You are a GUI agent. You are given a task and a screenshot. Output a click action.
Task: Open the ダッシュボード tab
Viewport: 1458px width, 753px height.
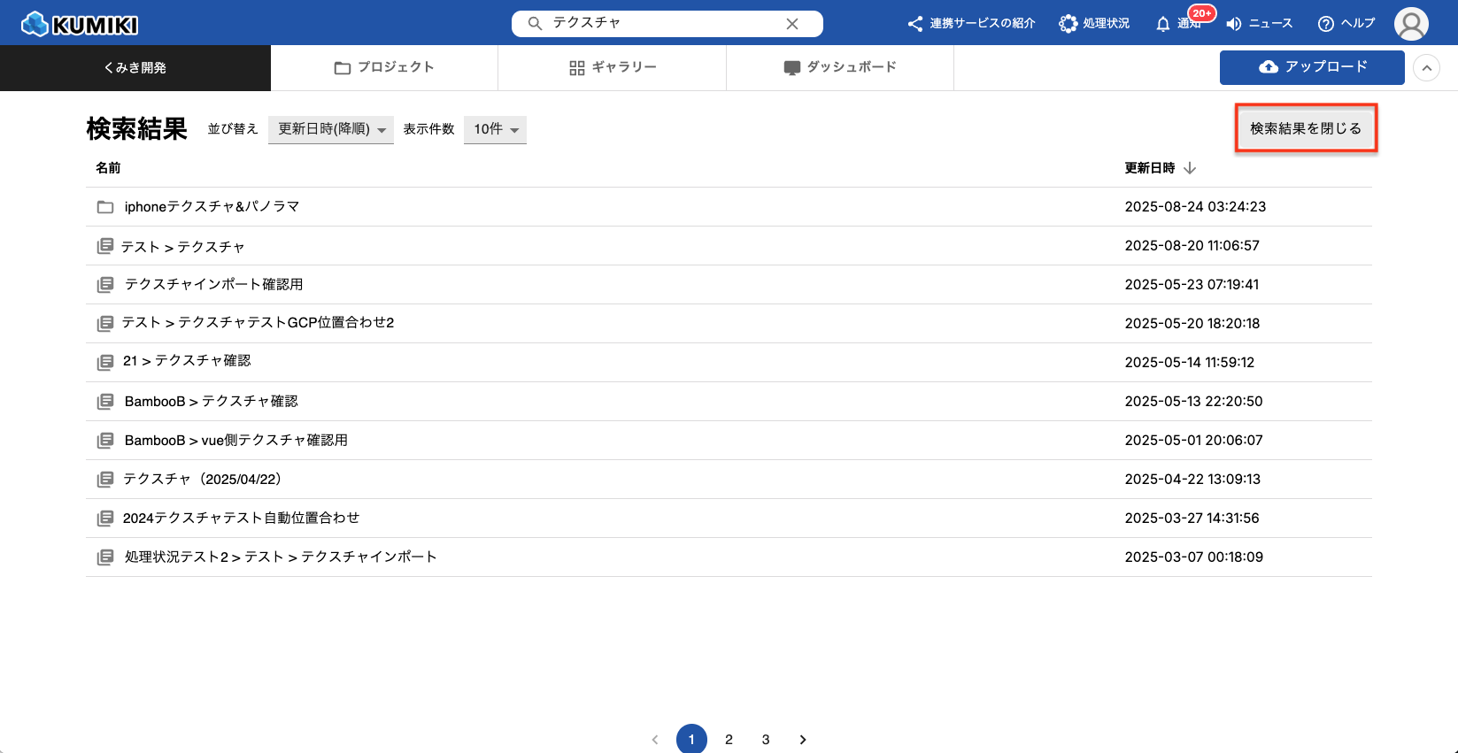[840, 67]
